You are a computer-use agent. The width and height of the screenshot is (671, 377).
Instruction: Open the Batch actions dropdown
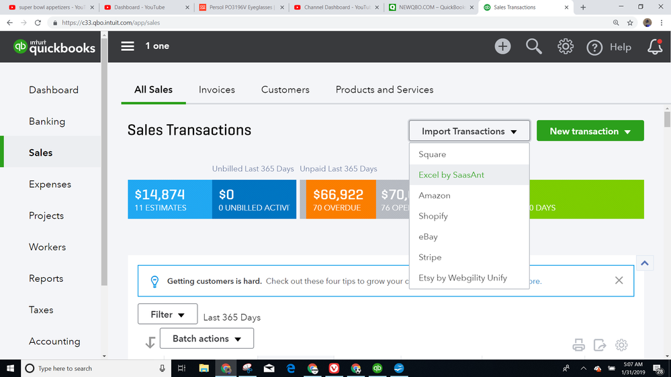[x=206, y=339]
